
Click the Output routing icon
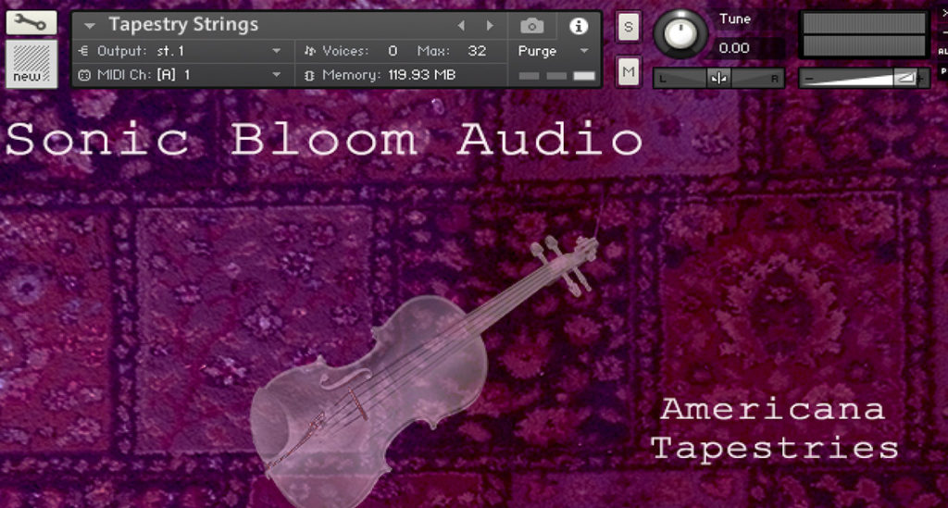point(84,51)
